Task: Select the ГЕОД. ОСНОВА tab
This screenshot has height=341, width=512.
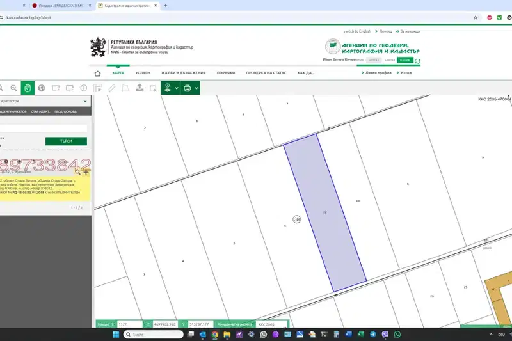Action: tap(66, 111)
